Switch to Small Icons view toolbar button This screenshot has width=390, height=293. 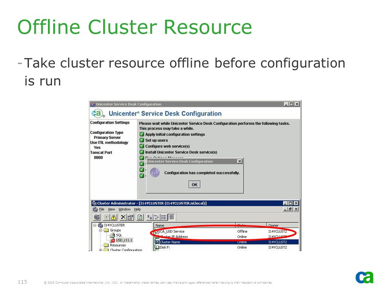pyautogui.click(x=157, y=217)
